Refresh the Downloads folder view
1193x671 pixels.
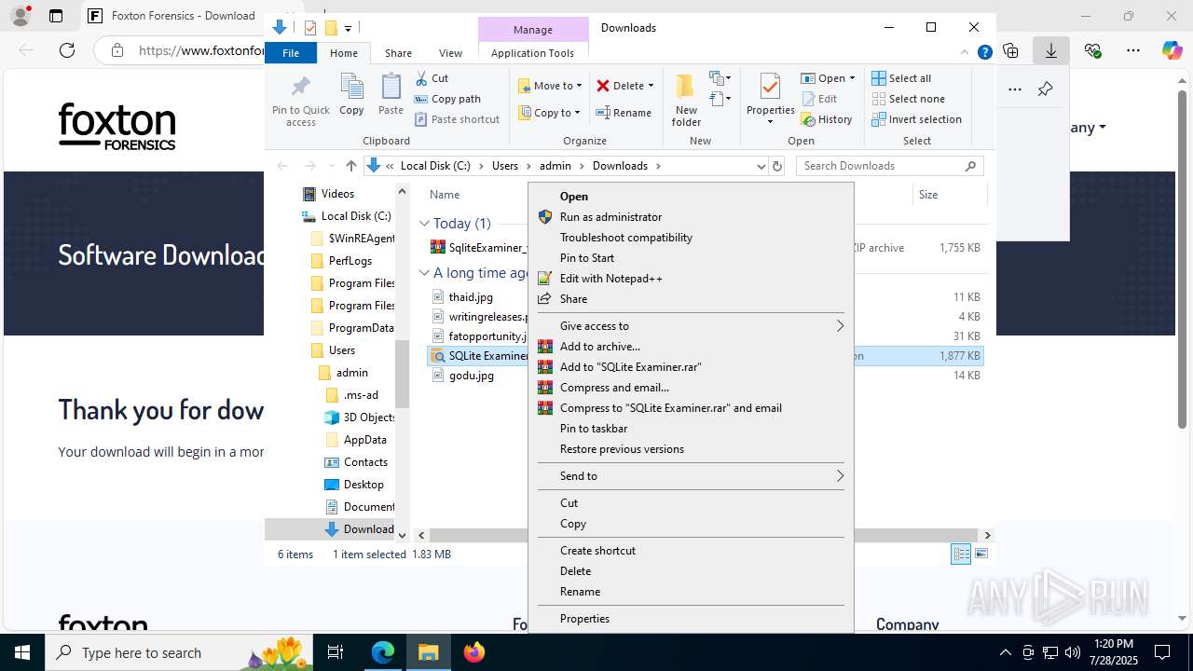776,166
